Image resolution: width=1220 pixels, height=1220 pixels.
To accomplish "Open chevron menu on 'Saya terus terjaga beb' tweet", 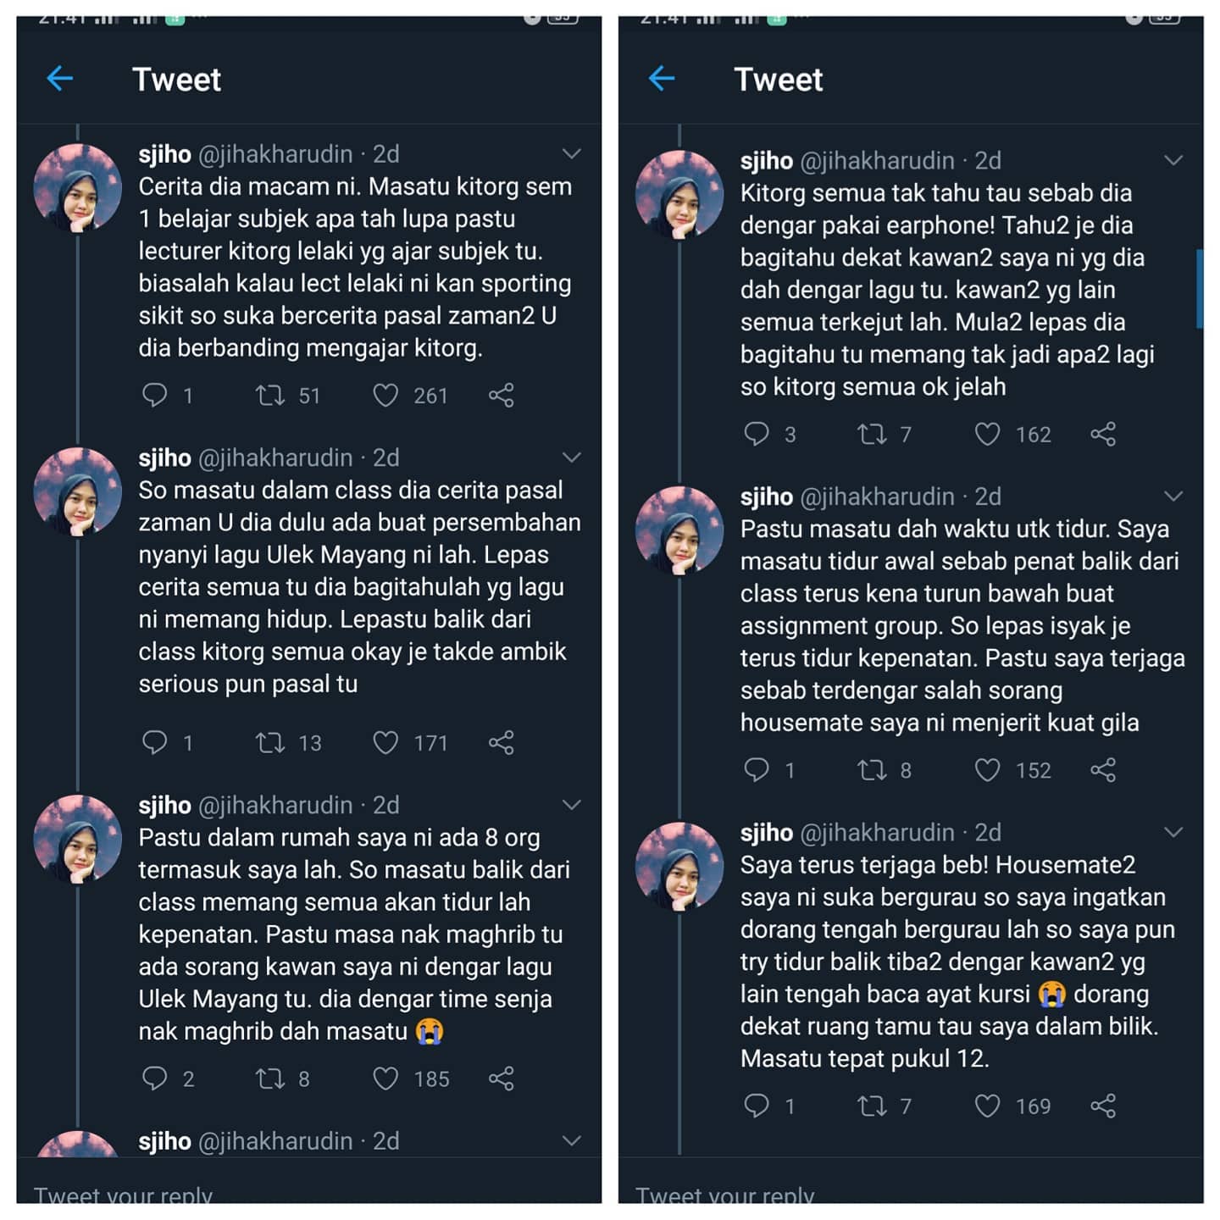I will [1173, 832].
